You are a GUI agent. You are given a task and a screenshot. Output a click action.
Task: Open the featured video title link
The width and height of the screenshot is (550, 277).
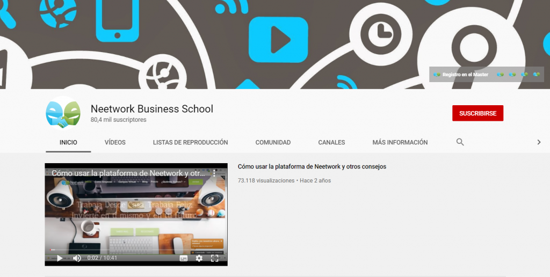312,166
